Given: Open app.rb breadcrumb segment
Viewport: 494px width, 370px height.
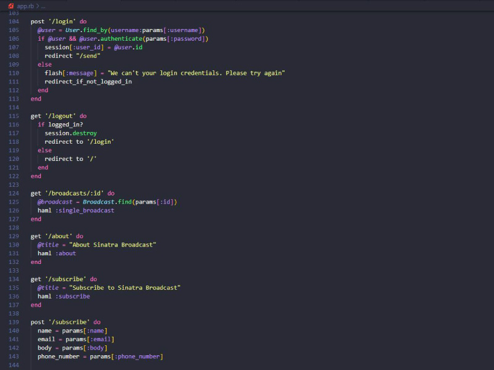Looking at the screenshot, I should [x=25, y=6].
